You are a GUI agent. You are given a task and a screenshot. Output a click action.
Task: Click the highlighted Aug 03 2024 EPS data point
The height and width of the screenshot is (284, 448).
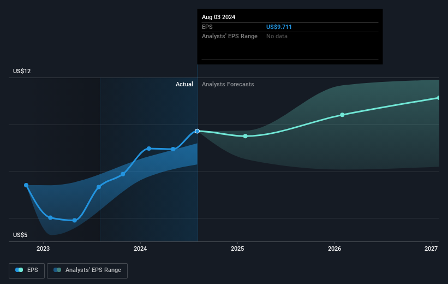(x=197, y=131)
